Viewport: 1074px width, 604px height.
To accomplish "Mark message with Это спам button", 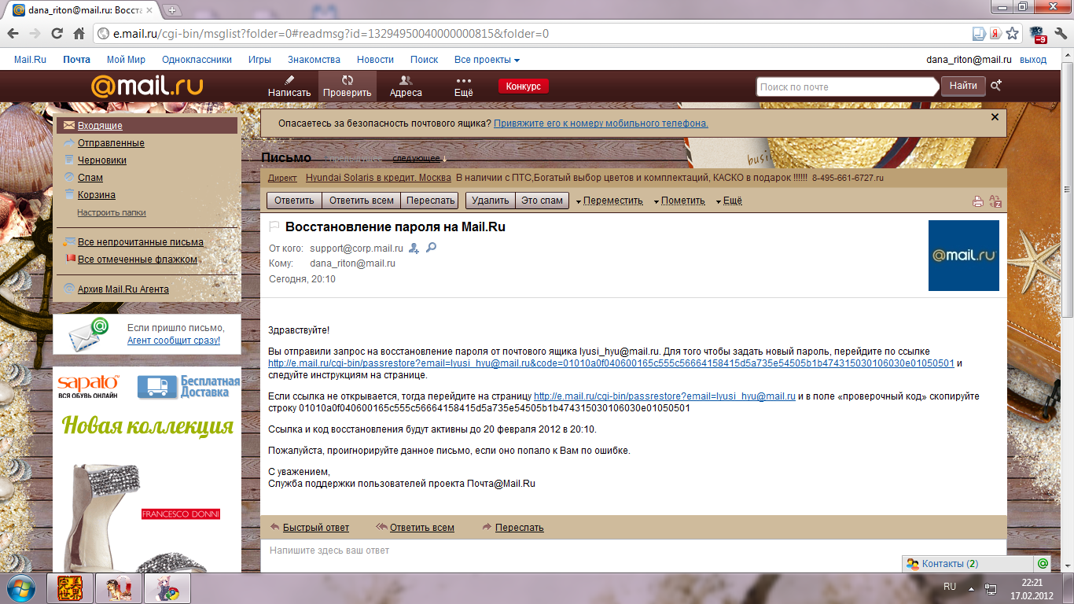I will 543,201.
